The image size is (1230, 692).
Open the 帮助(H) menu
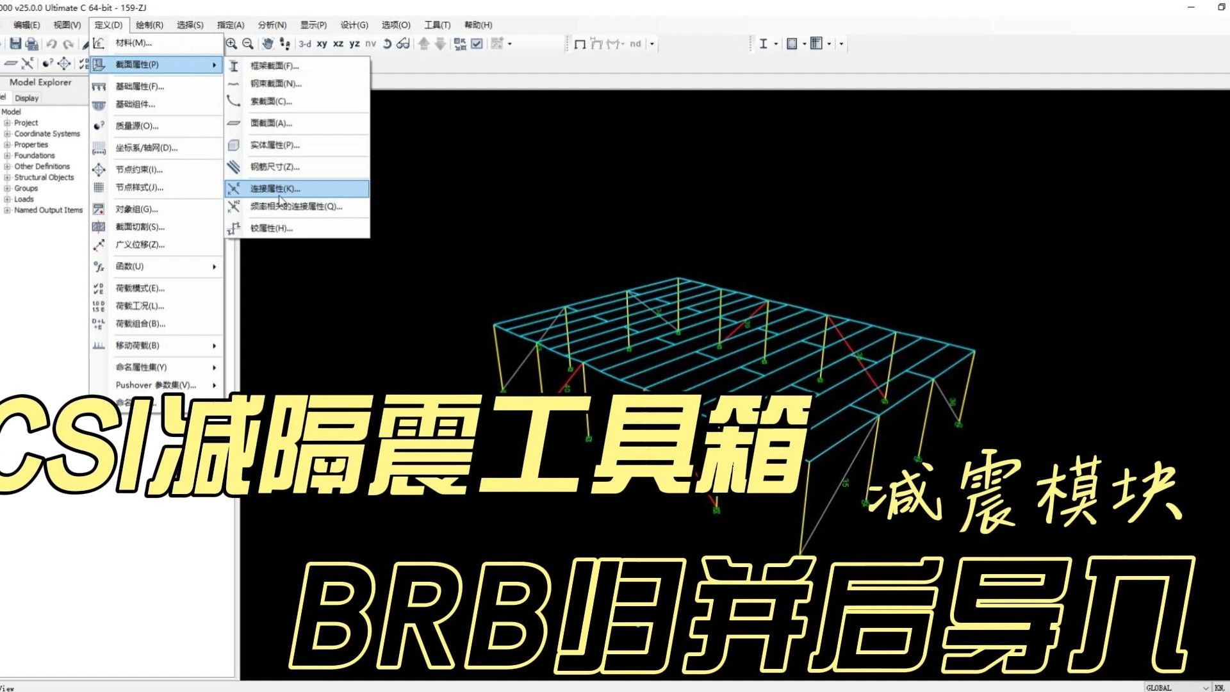pos(479,25)
